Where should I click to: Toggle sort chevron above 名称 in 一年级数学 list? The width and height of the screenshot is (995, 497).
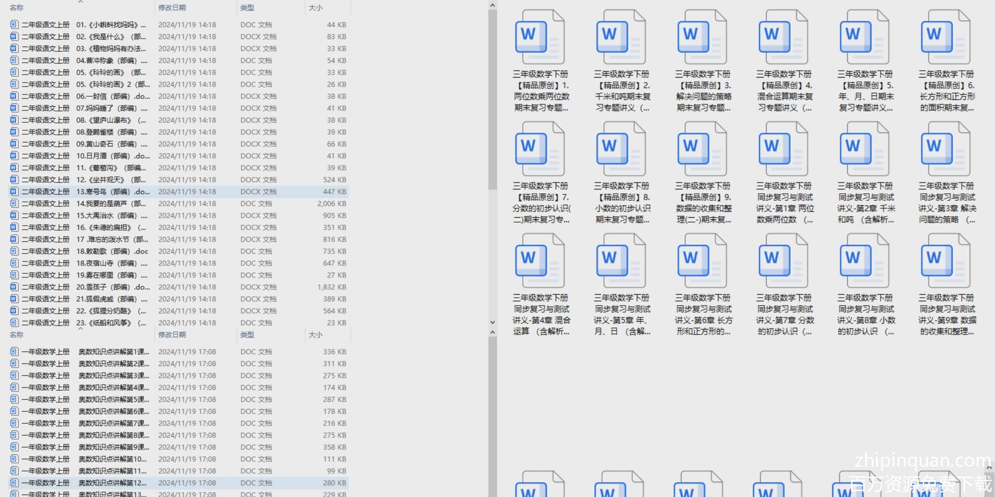click(81, 329)
